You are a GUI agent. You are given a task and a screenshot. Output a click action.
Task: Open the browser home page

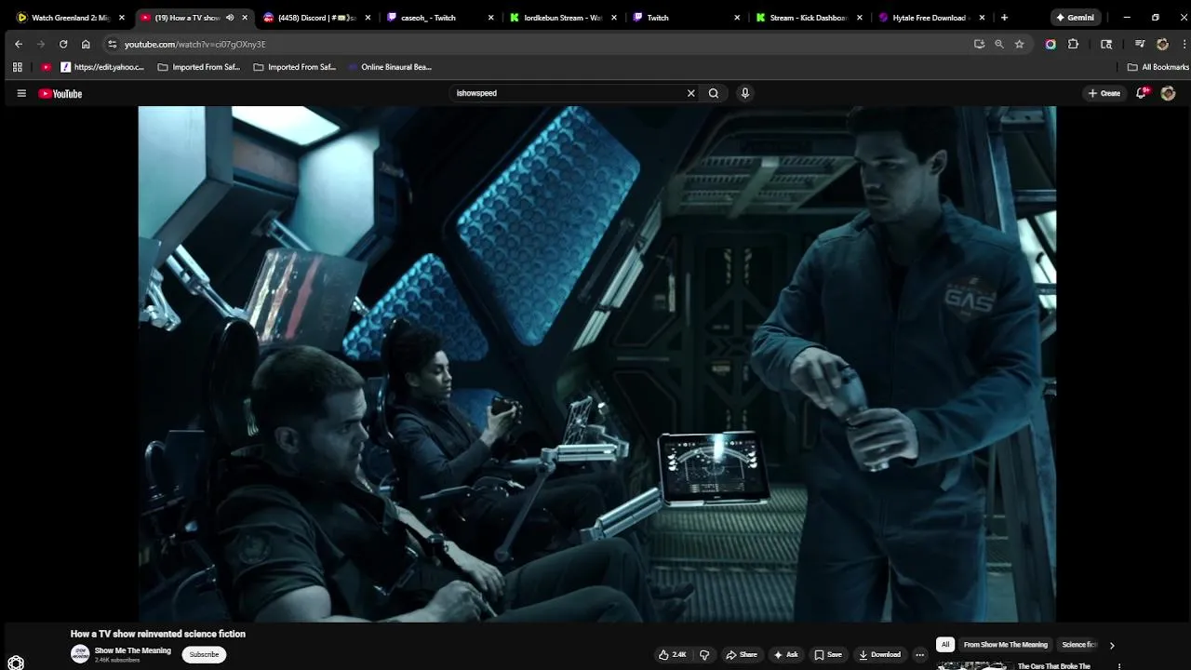(86, 44)
